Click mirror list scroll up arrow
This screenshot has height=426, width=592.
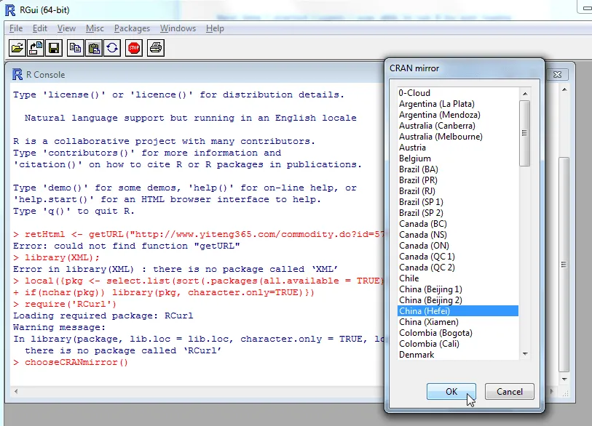point(525,93)
